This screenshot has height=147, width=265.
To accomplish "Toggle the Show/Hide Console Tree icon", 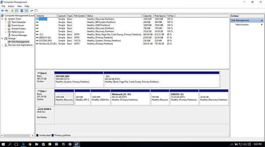I will [x=17, y=11].
